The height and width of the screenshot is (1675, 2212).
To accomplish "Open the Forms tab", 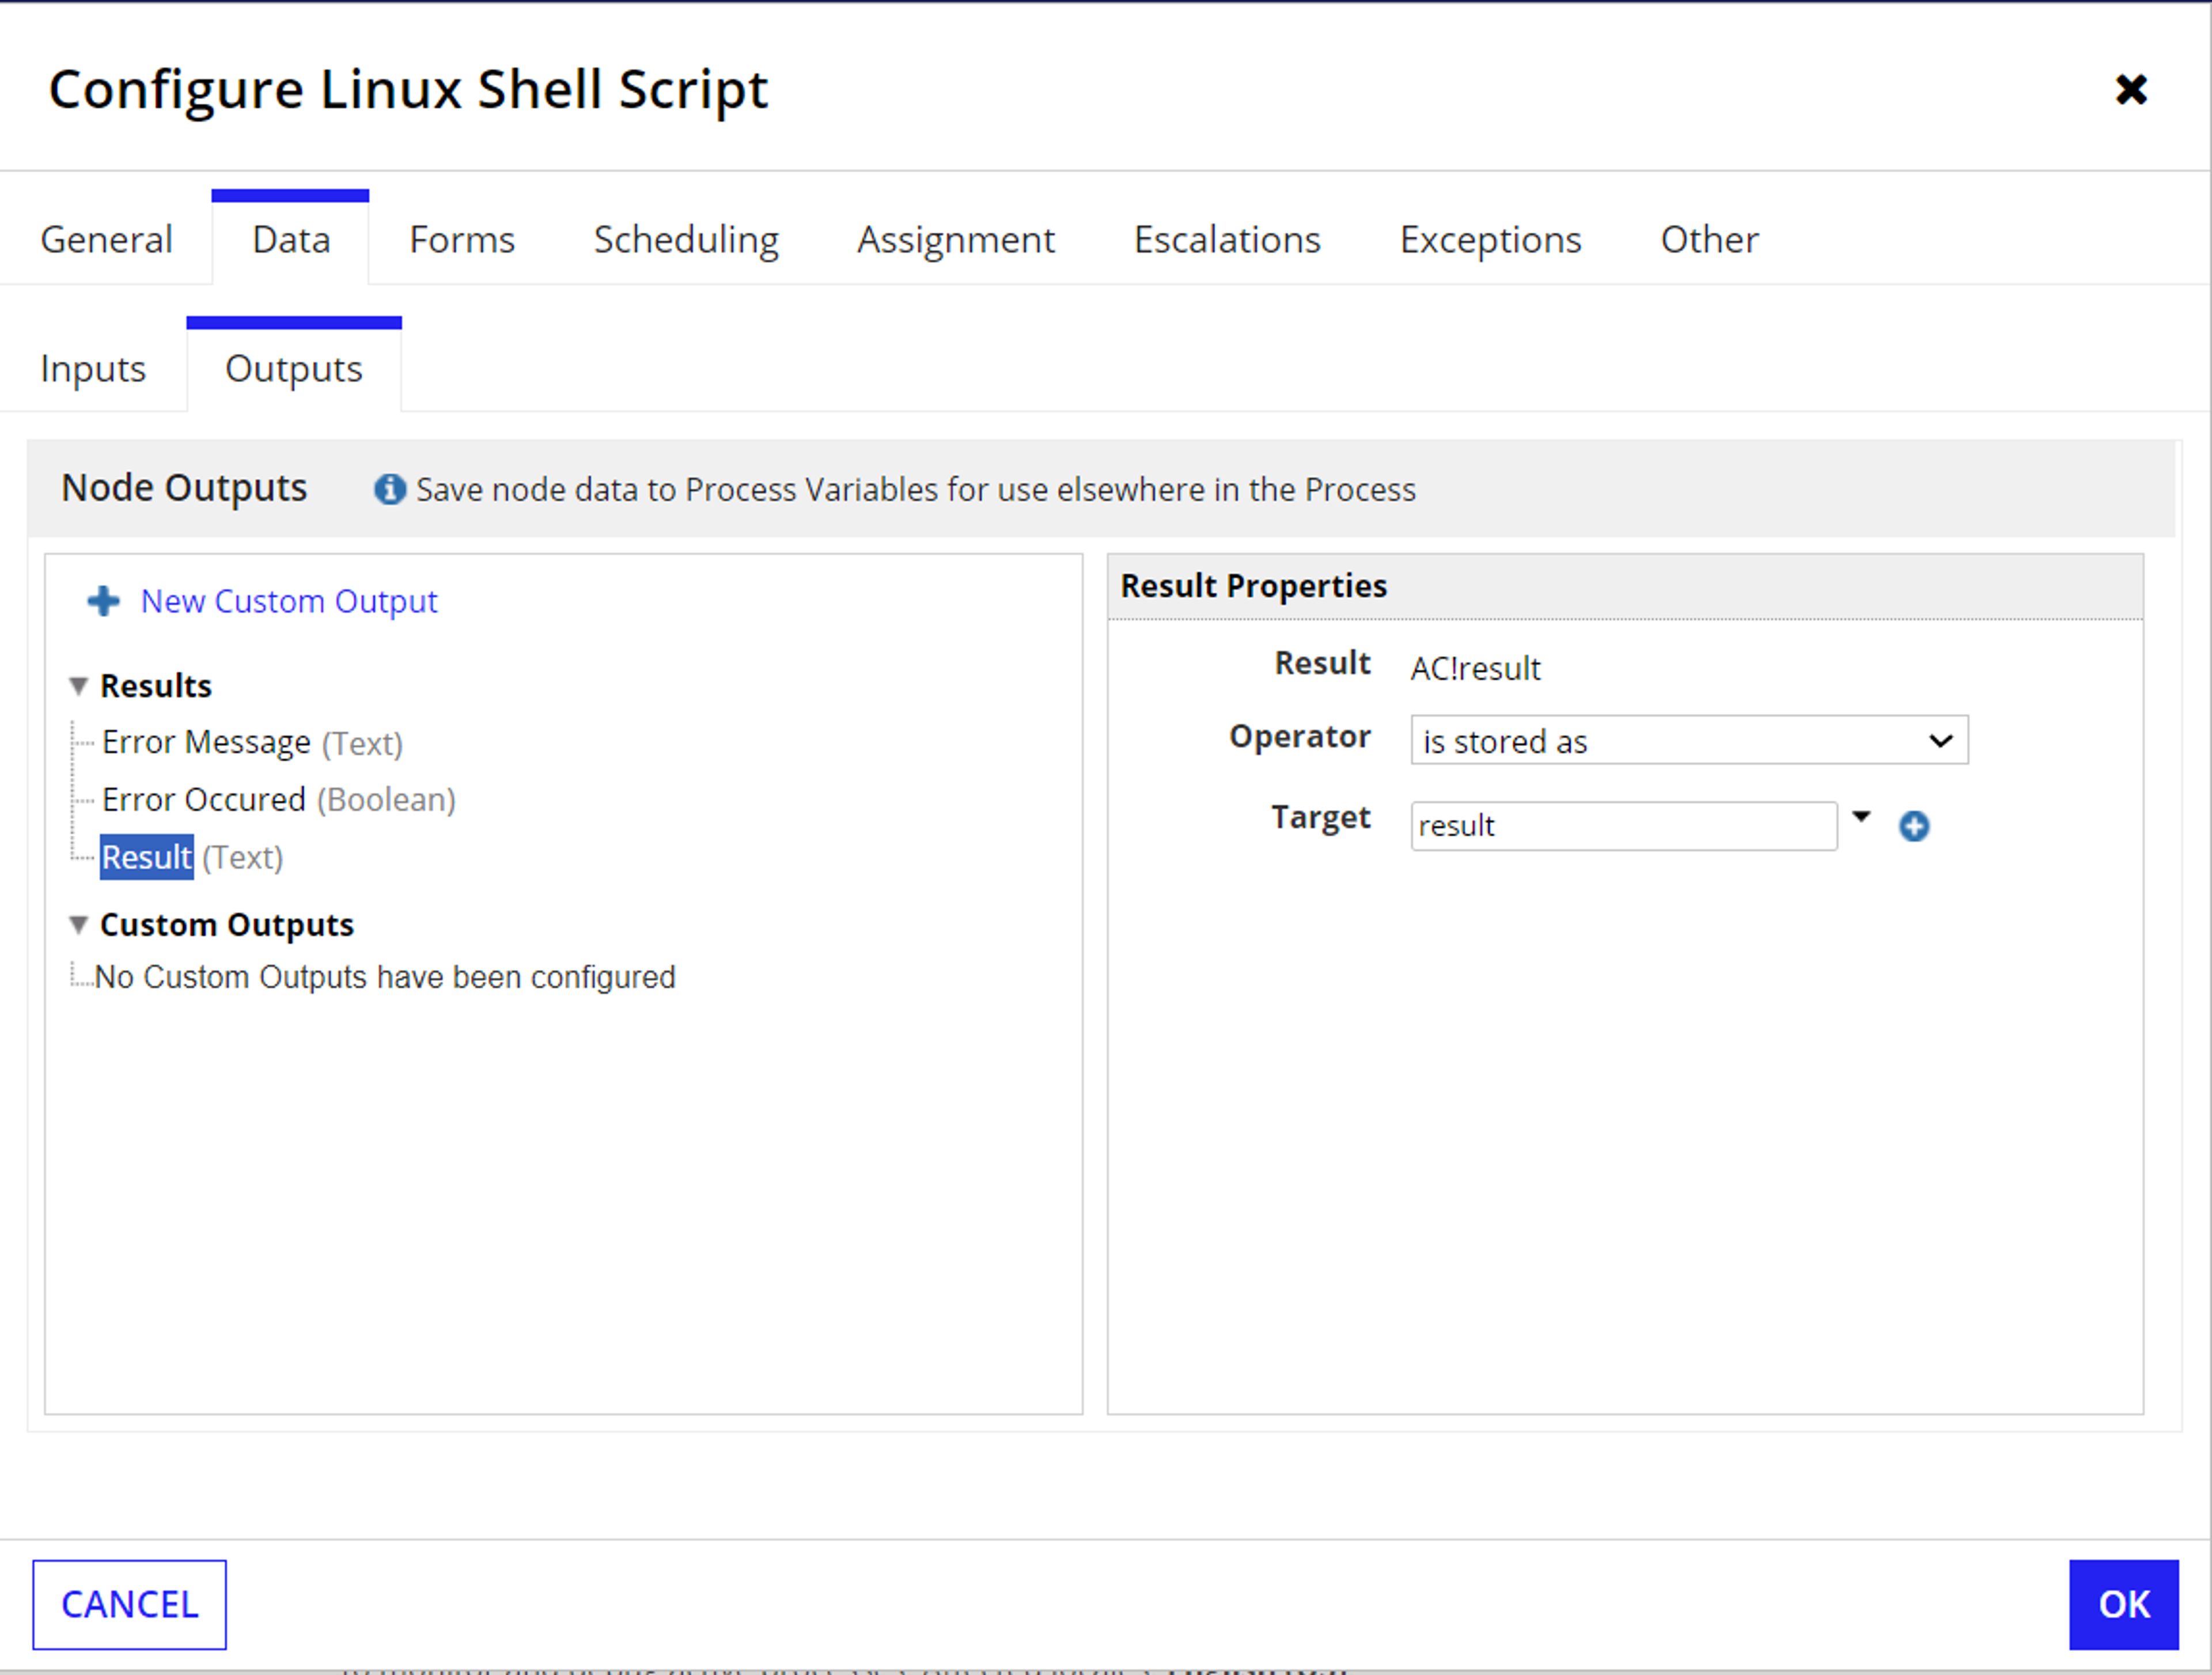I will tap(462, 240).
